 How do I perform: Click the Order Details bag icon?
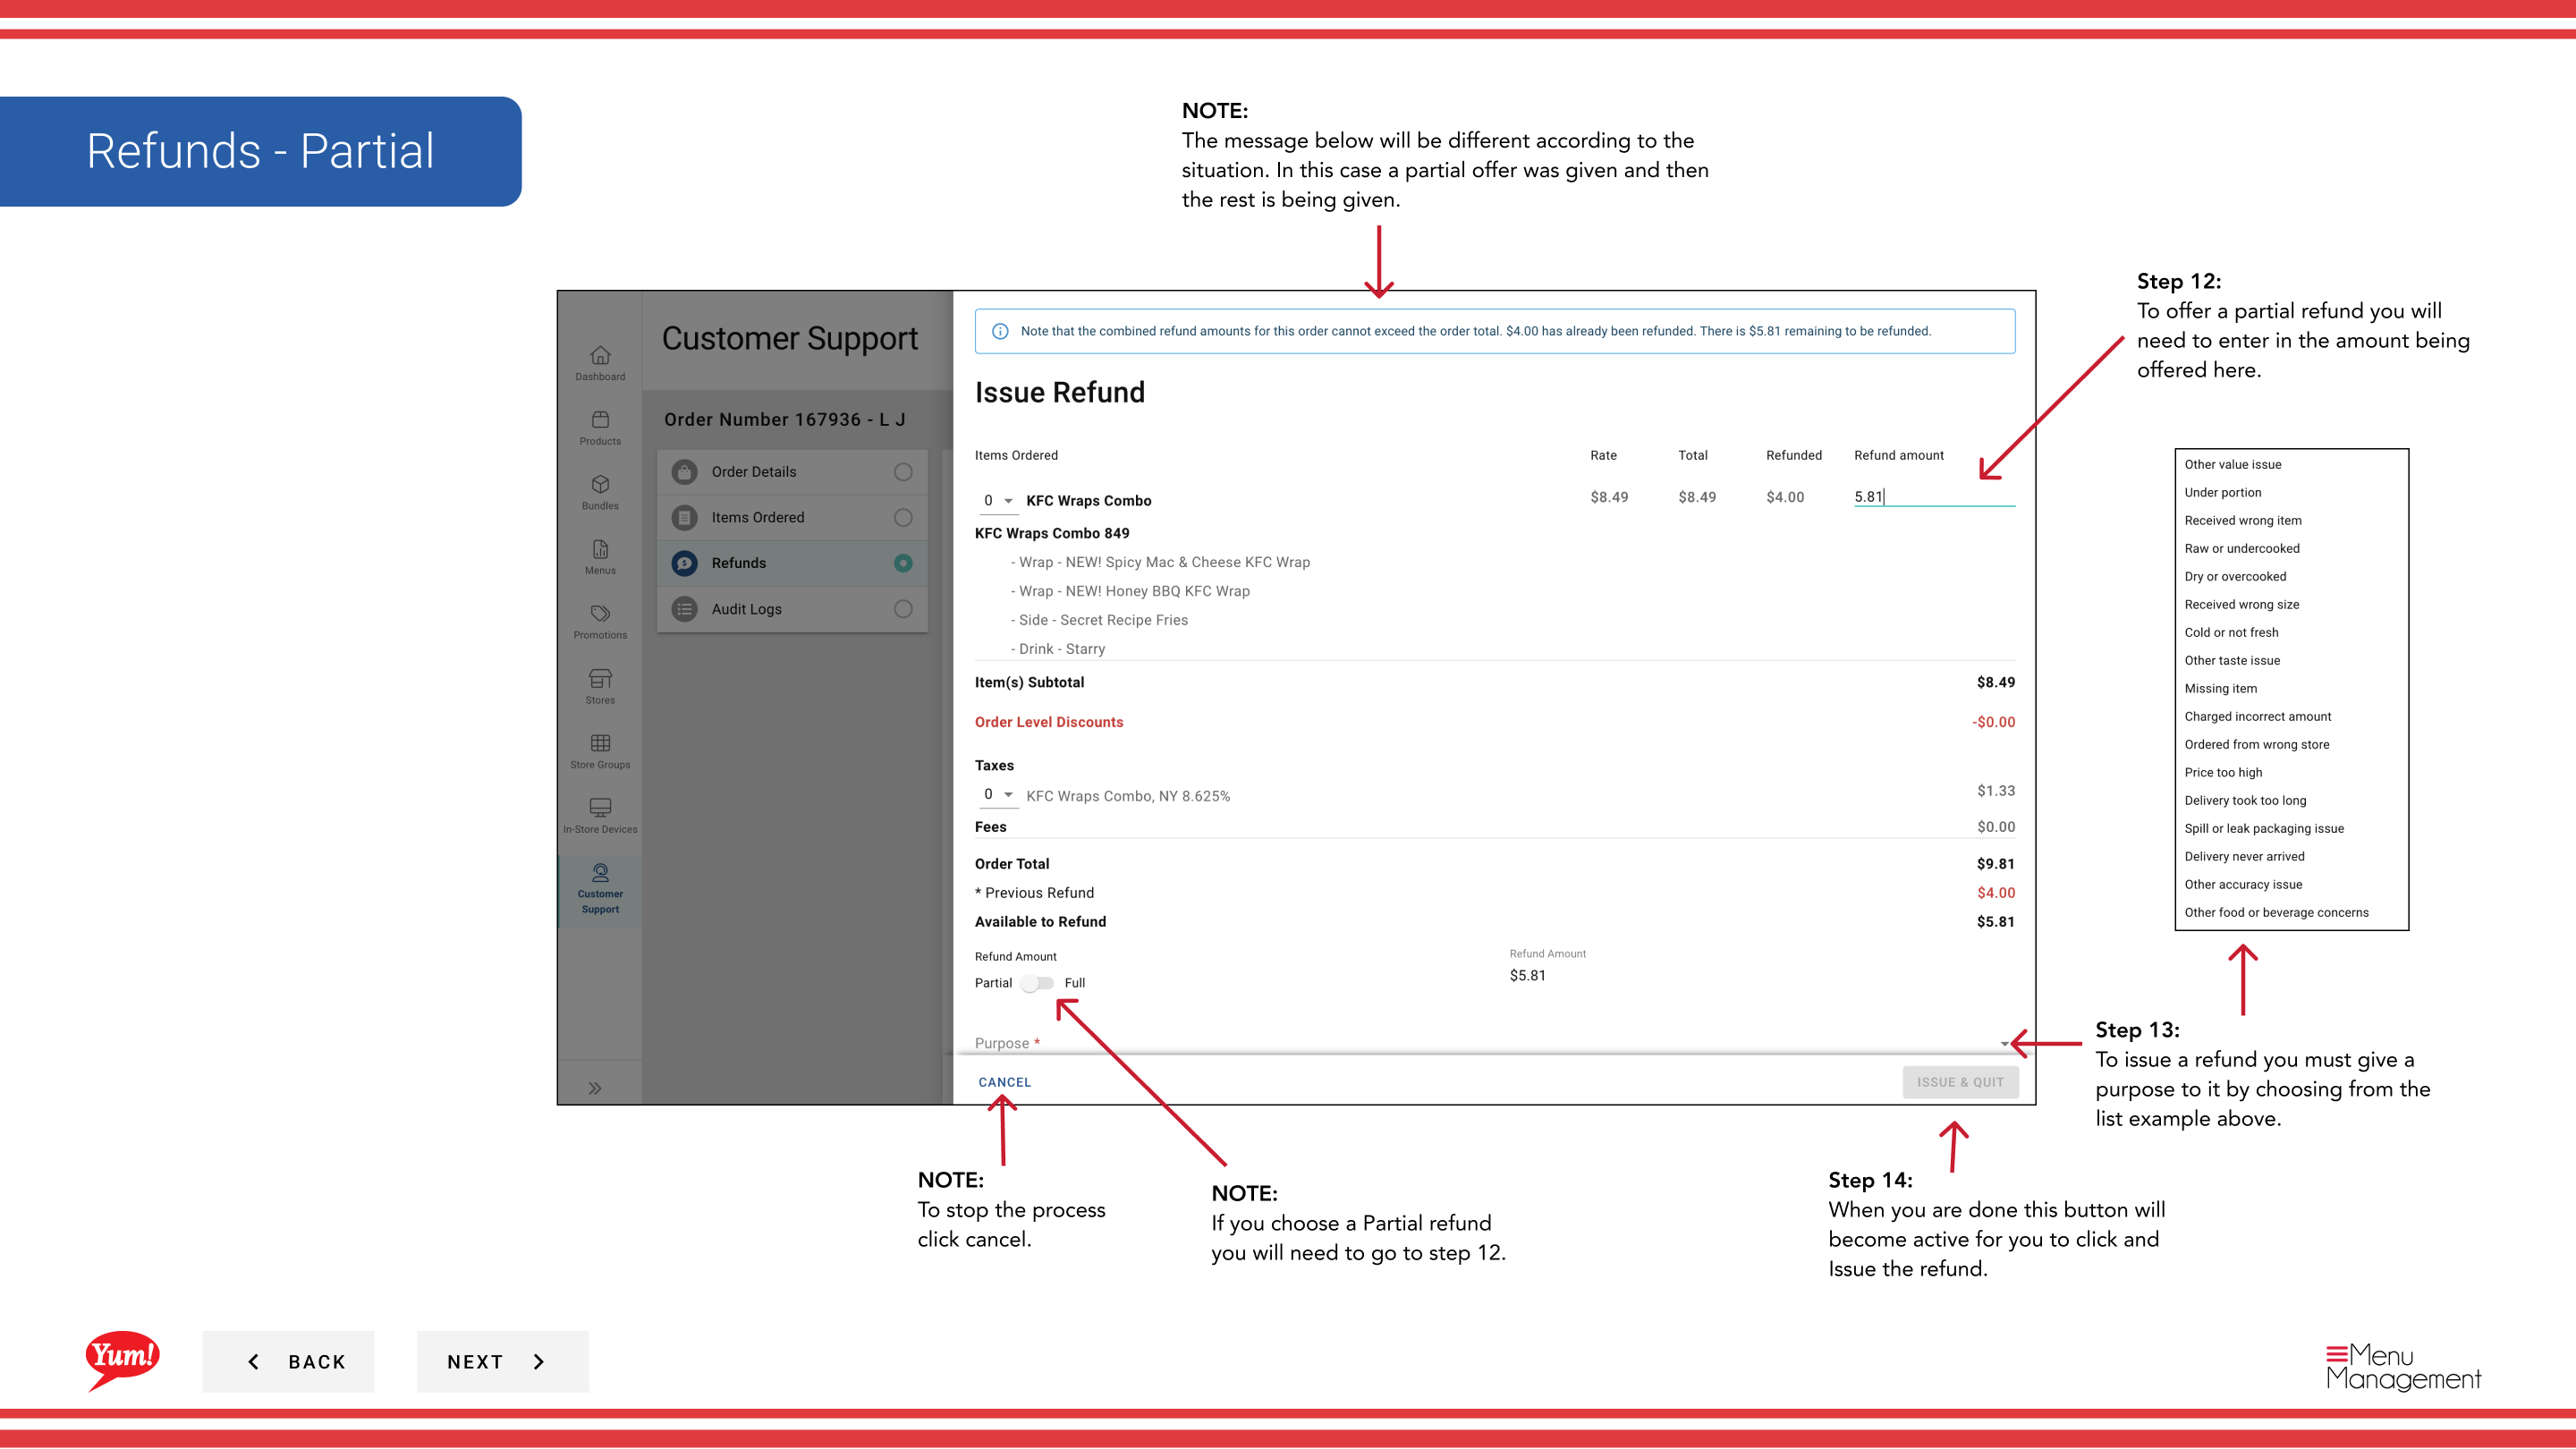click(x=684, y=472)
